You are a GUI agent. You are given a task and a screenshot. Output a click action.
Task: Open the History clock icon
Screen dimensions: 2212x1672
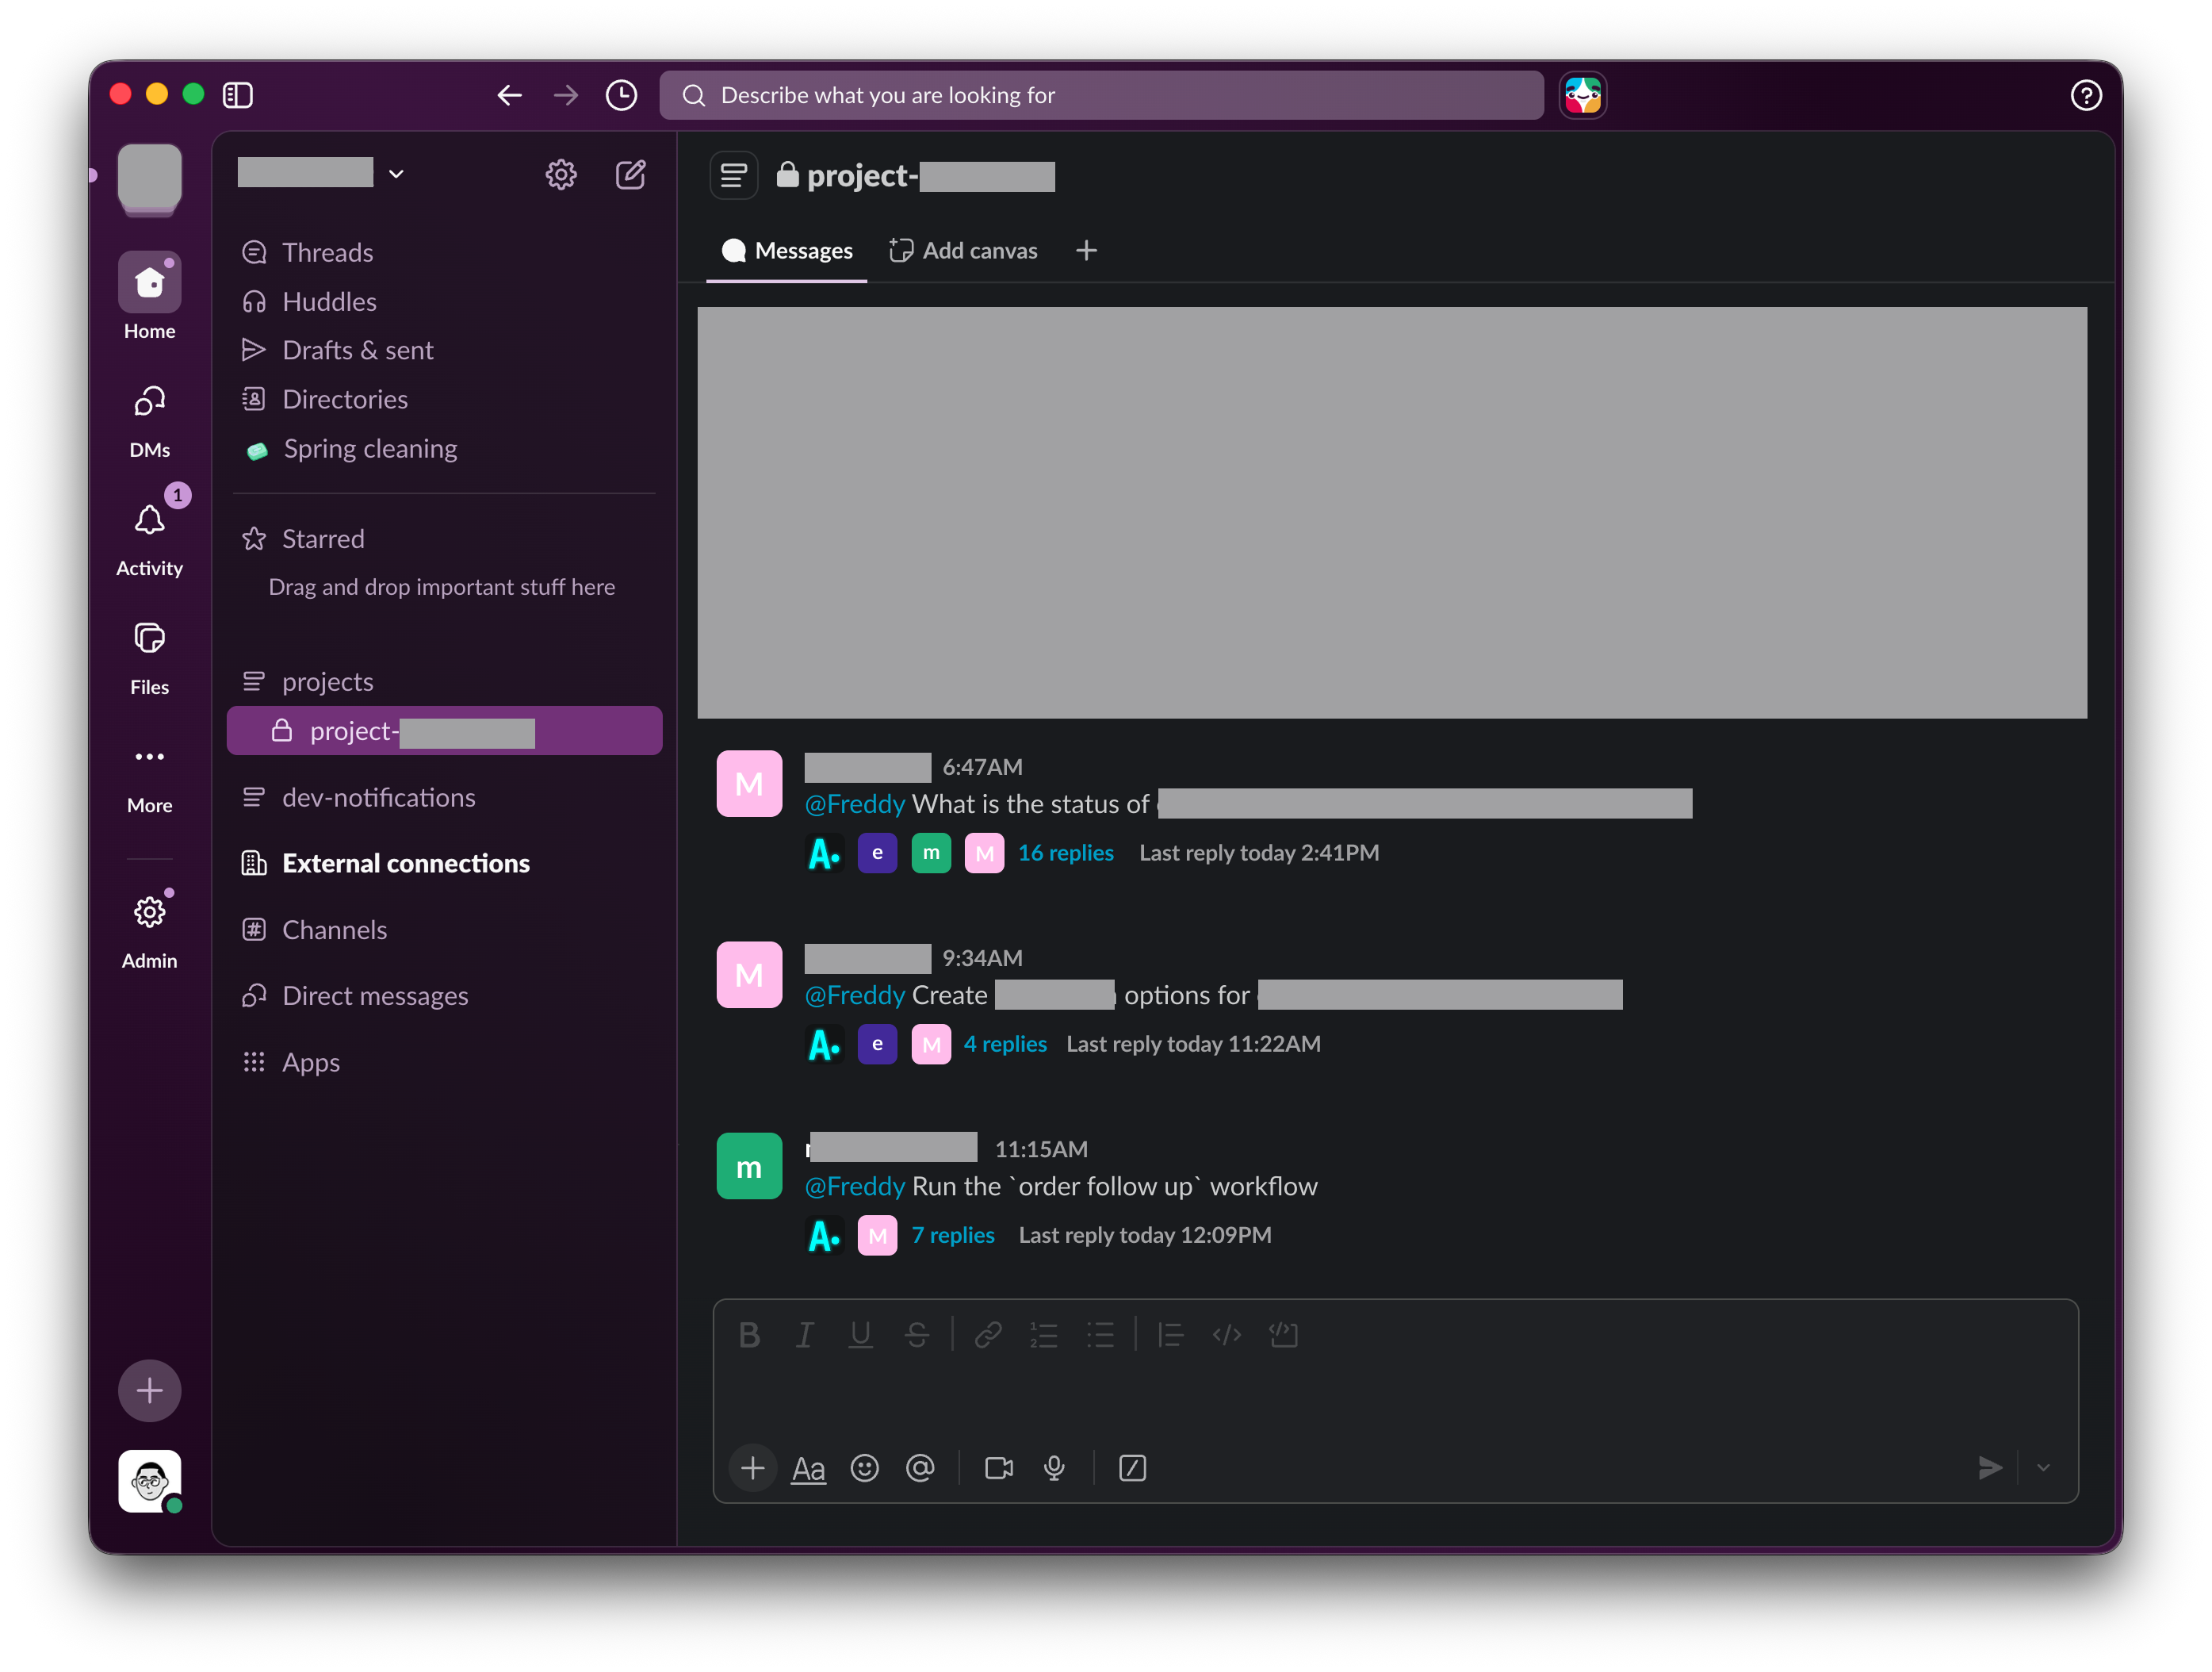point(621,95)
